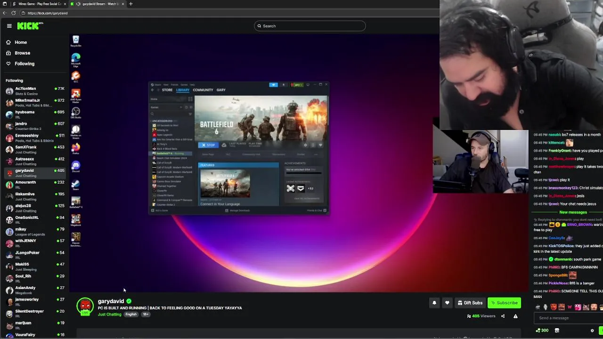Open the Kick hamburger sidebar menu

(9, 26)
